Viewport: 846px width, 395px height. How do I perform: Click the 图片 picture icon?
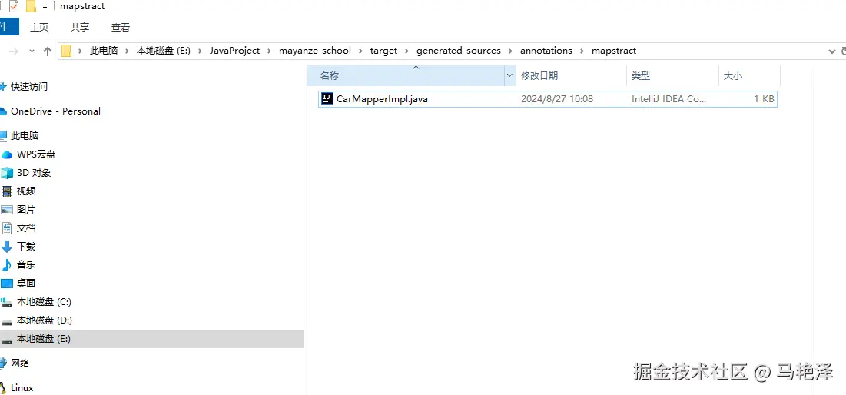(6, 210)
